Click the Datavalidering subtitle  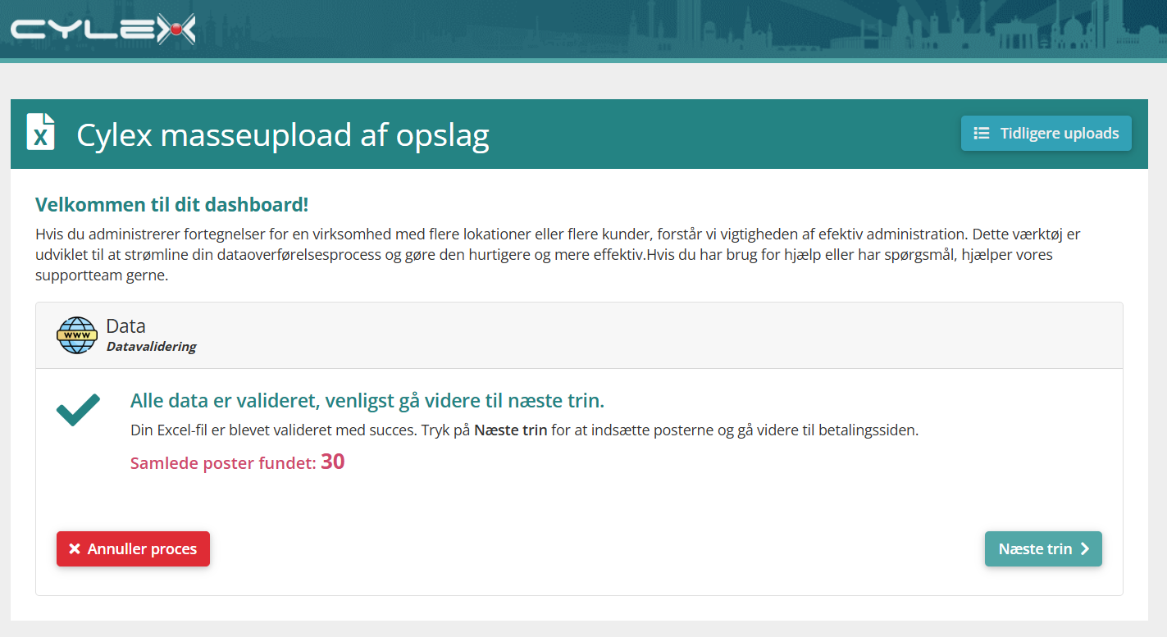[152, 347]
